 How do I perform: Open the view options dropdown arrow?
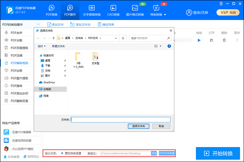tap(161, 46)
